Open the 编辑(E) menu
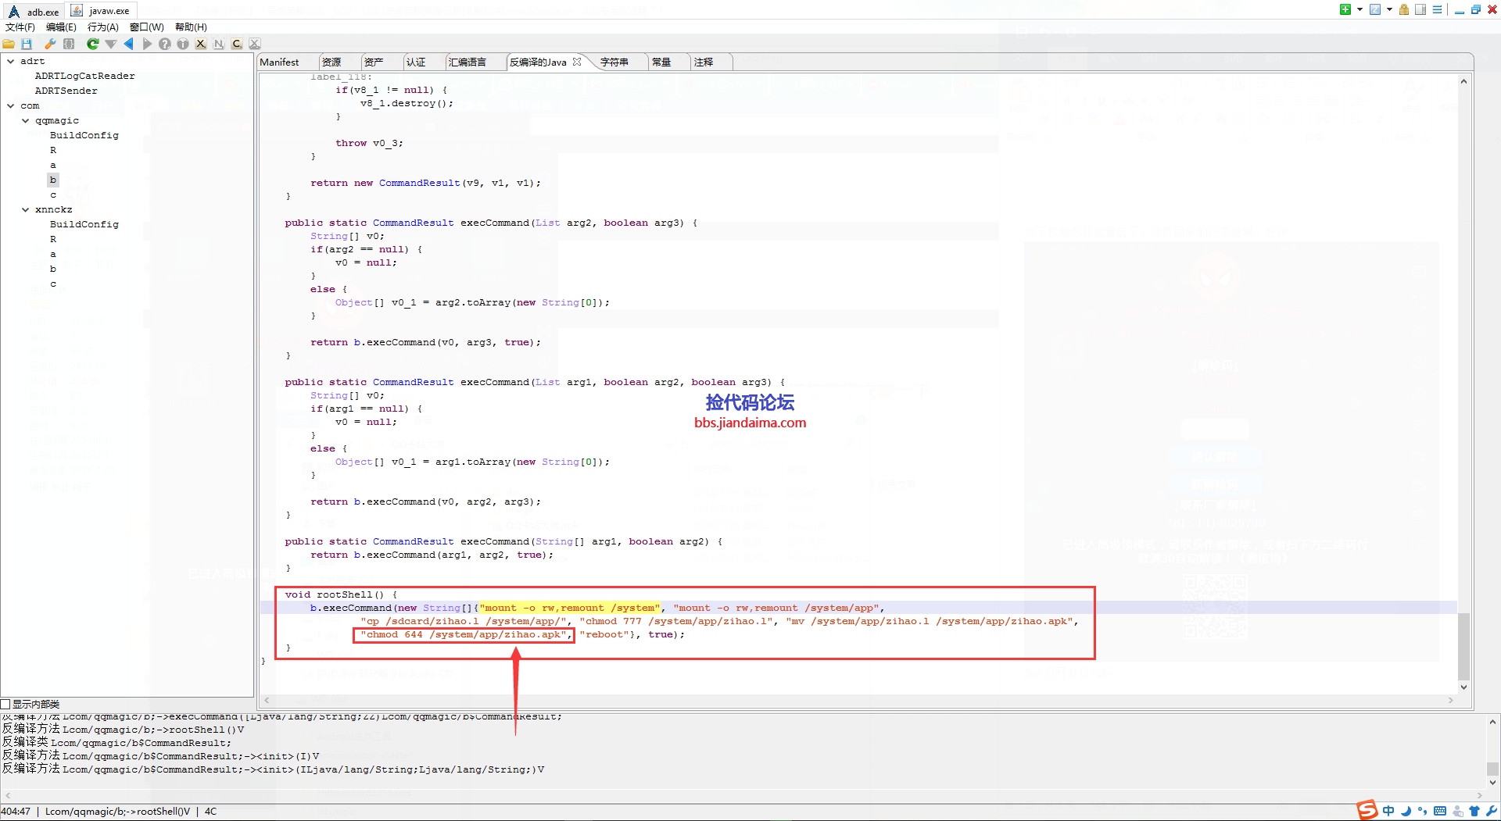 pyautogui.click(x=61, y=27)
